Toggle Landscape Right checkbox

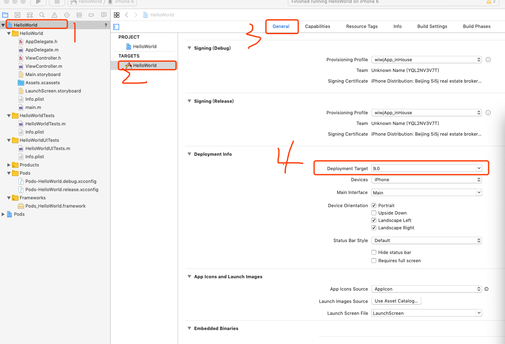coord(374,228)
